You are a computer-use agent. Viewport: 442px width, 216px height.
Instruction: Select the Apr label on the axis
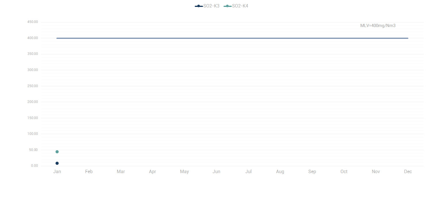pyautogui.click(x=152, y=172)
